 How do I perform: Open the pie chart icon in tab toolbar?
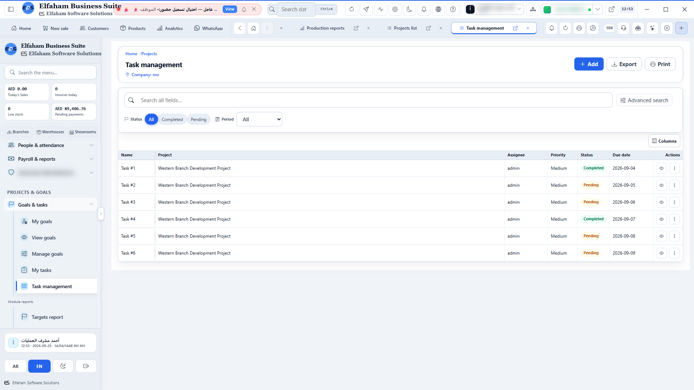coord(593,28)
